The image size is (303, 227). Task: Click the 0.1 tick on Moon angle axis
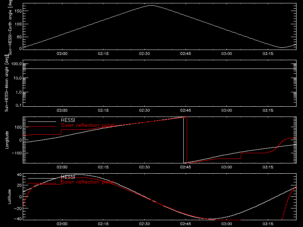click(19, 105)
